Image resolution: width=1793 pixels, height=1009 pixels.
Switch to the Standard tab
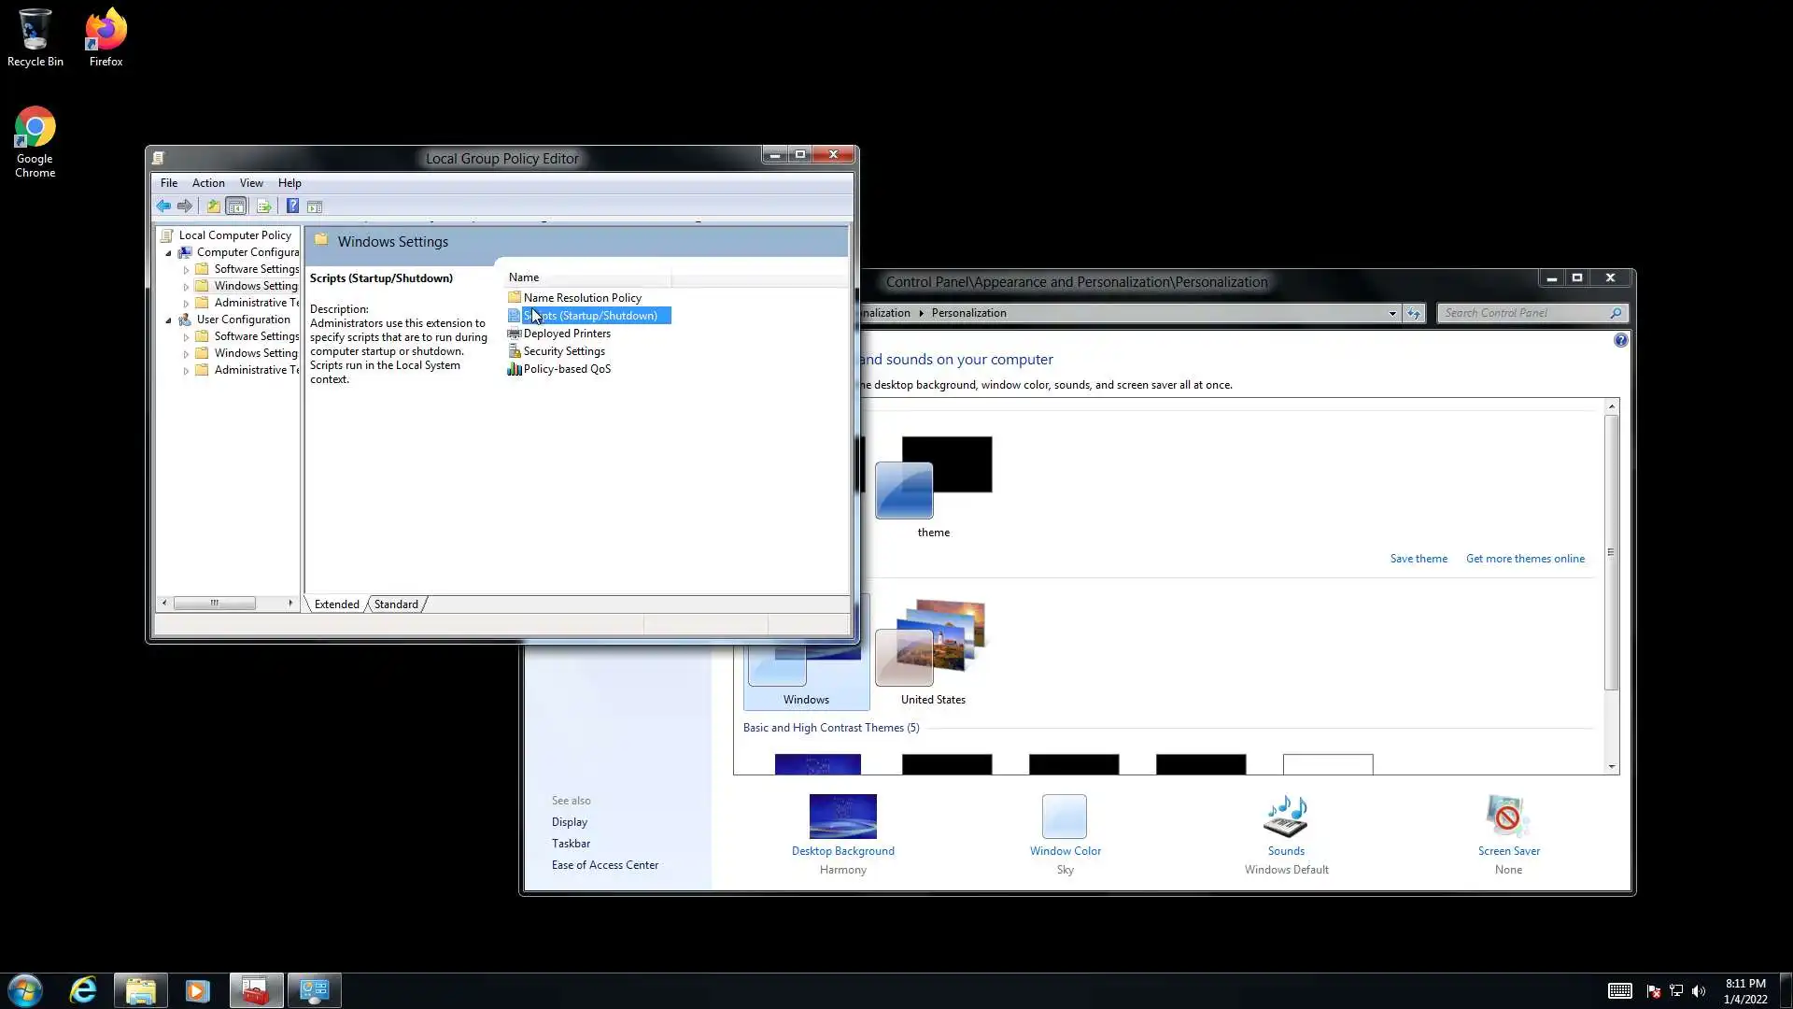[x=396, y=604]
